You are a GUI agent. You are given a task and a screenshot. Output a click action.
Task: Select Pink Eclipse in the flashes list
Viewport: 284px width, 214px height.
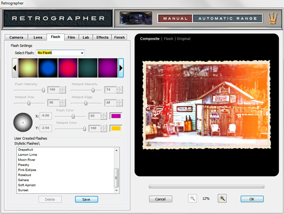27,170
